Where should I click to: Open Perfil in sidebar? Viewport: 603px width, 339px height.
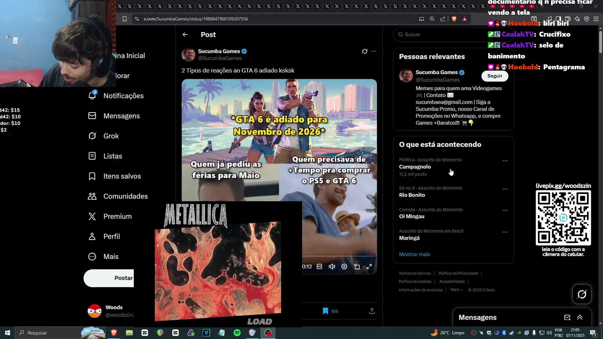pyautogui.click(x=104, y=236)
